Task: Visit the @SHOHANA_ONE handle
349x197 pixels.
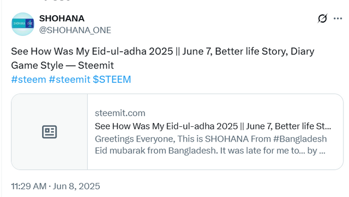Action: (75, 30)
